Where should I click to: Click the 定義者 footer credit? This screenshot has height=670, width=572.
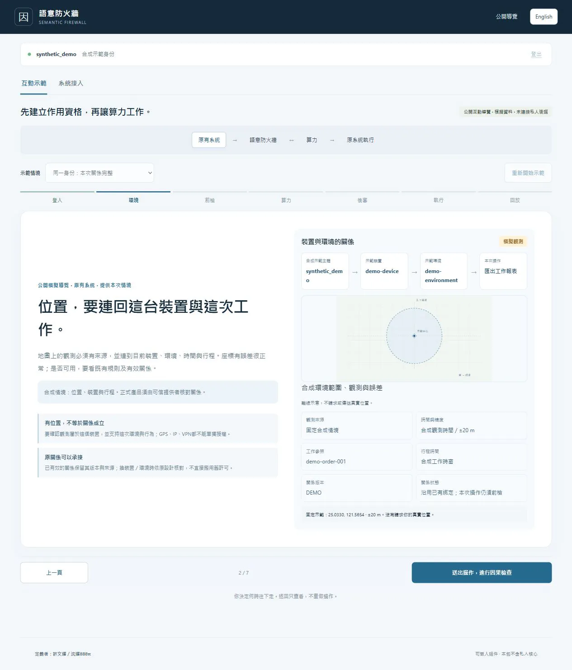tap(63, 654)
